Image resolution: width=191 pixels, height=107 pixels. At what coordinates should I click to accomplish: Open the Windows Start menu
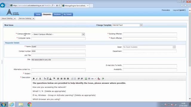coord(3,104)
